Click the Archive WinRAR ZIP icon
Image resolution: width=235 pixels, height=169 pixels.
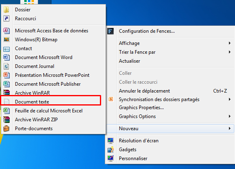pyautogui.click(x=6, y=120)
